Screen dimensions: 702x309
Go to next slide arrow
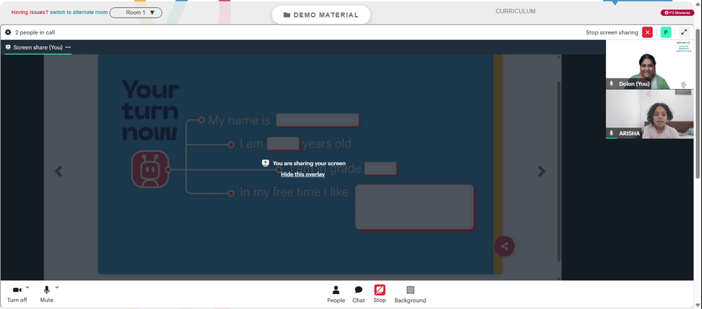tap(542, 171)
